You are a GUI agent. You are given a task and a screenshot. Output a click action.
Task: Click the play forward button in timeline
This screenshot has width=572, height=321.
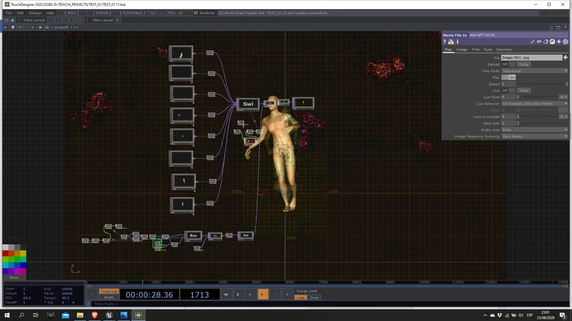click(x=263, y=294)
